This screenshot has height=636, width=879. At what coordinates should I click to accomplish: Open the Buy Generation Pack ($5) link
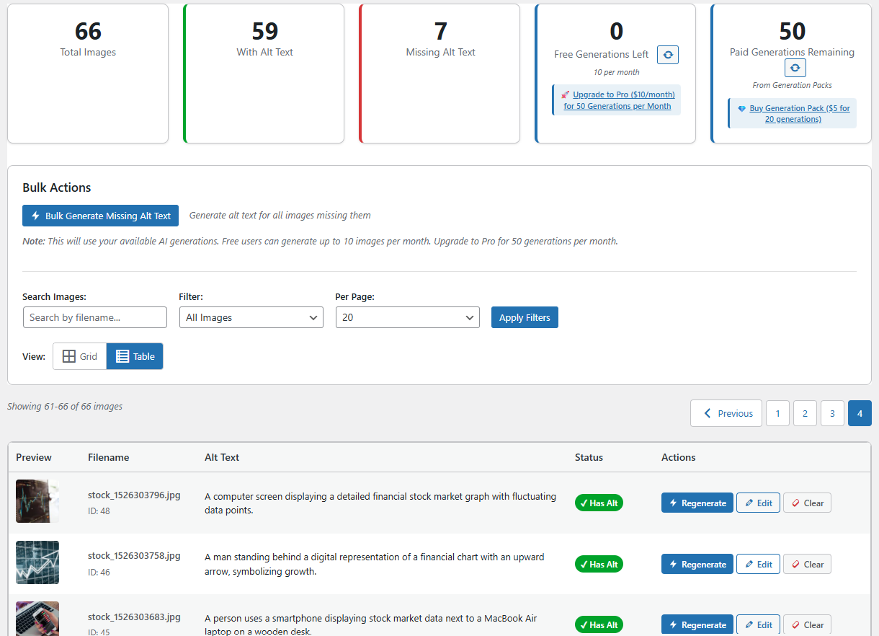click(798, 113)
